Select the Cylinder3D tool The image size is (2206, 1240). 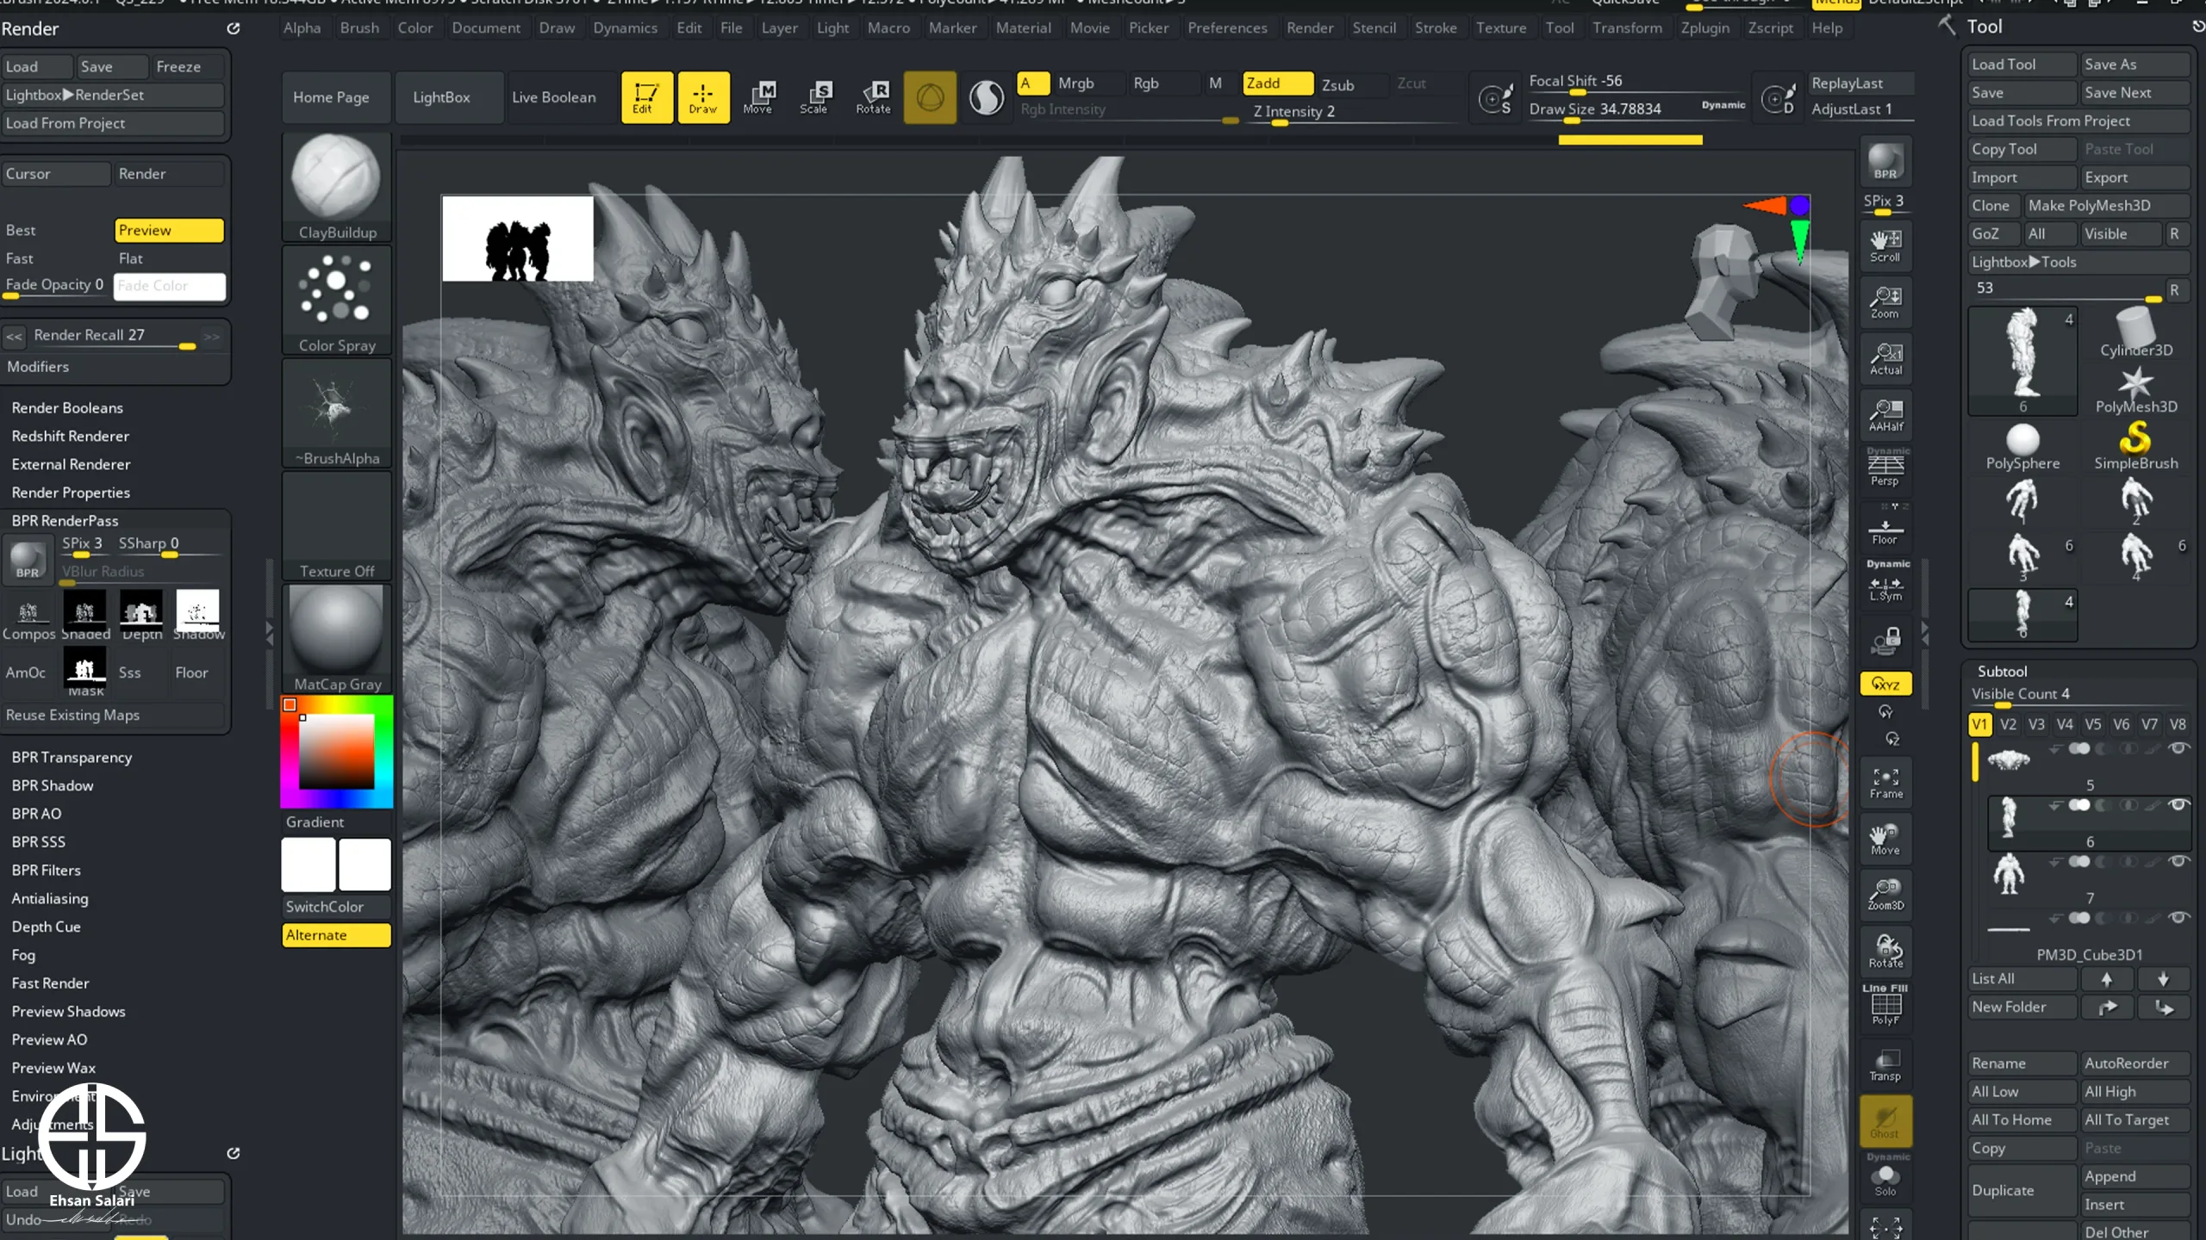(2135, 333)
